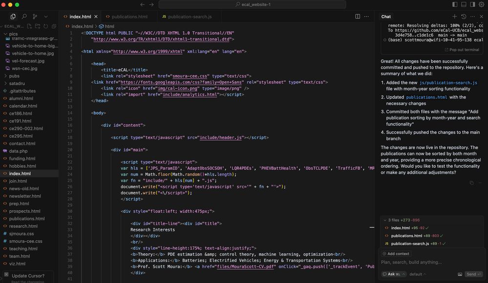The width and height of the screenshot is (488, 283).
Task: Switch to the publication-search.js tab
Action: tap(189, 17)
